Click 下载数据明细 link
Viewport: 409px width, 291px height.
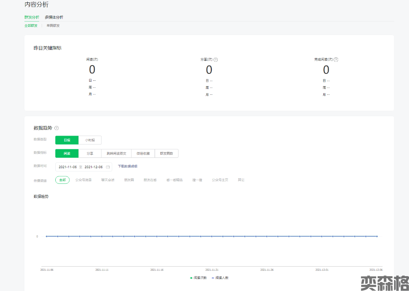point(127,167)
